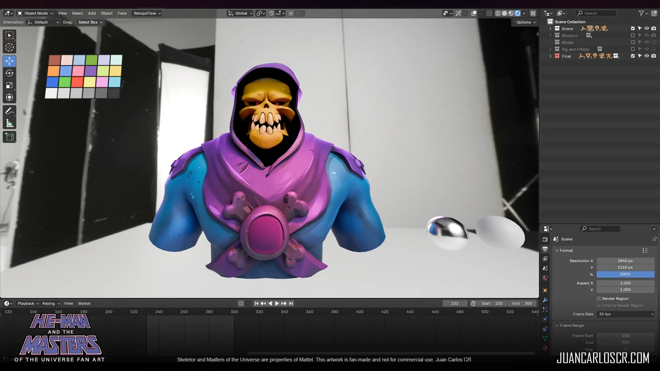Choose the Annotate pencil tool
This screenshot has width=660, height=371.
pyautogui.click(x=9, y=111)
